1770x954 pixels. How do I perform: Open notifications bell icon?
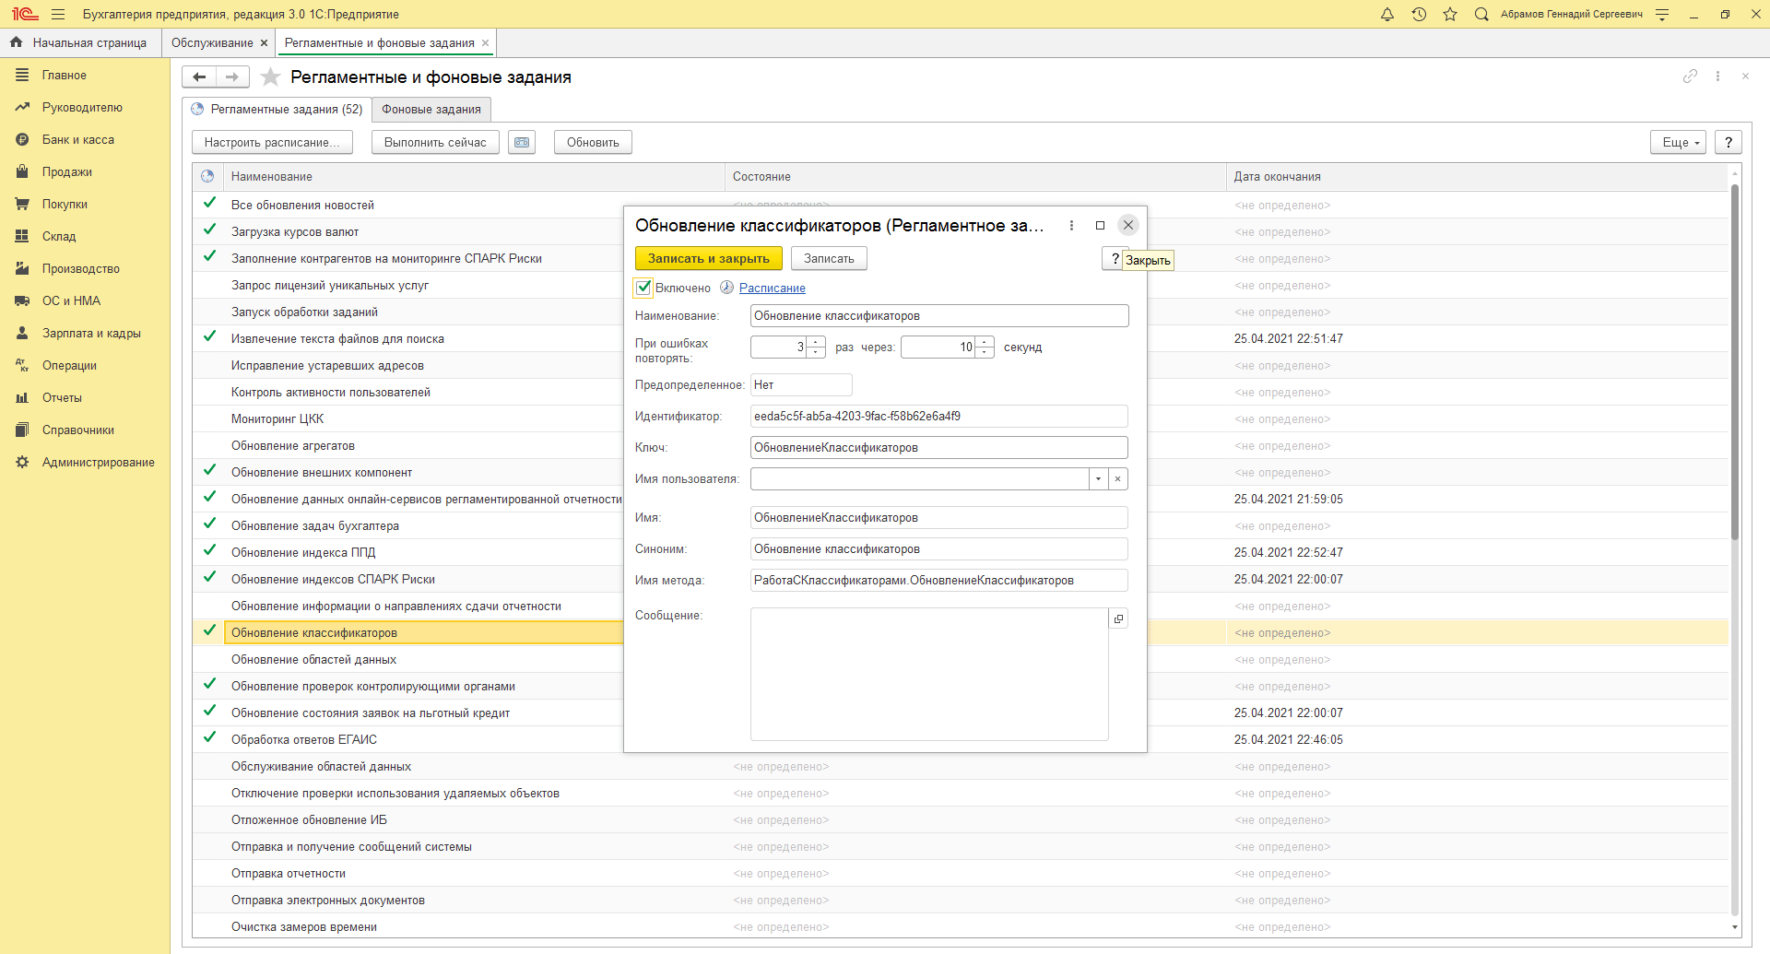pos(1386,14)
